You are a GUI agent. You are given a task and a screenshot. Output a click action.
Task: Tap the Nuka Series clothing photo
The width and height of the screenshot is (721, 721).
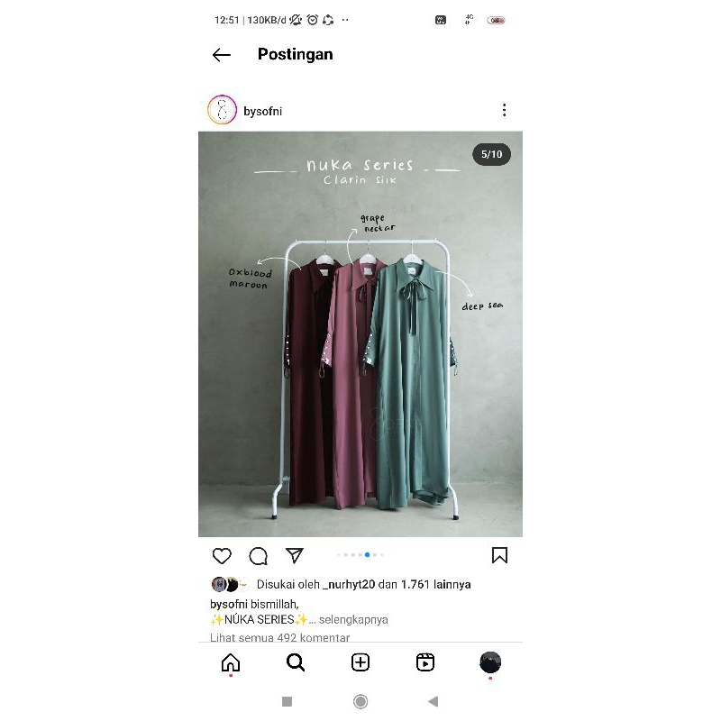coord(360,334)
